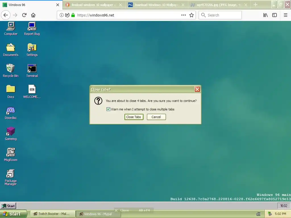
Task: Dismiss Close tabs dialog with red X
Action: coord(197,89)
